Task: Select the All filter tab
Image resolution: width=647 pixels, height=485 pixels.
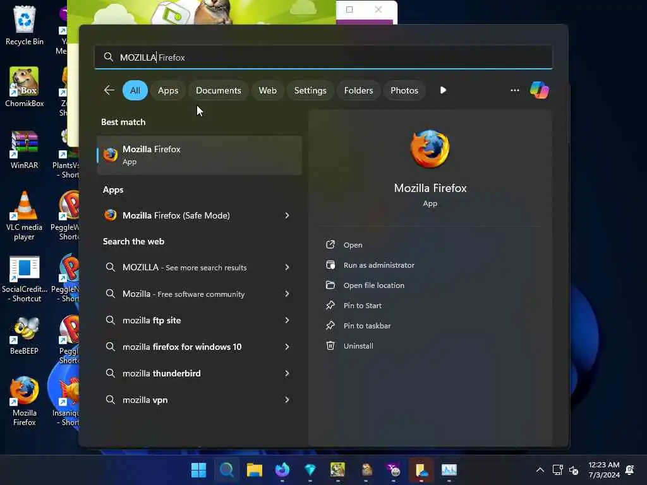Action: (135, 90)
